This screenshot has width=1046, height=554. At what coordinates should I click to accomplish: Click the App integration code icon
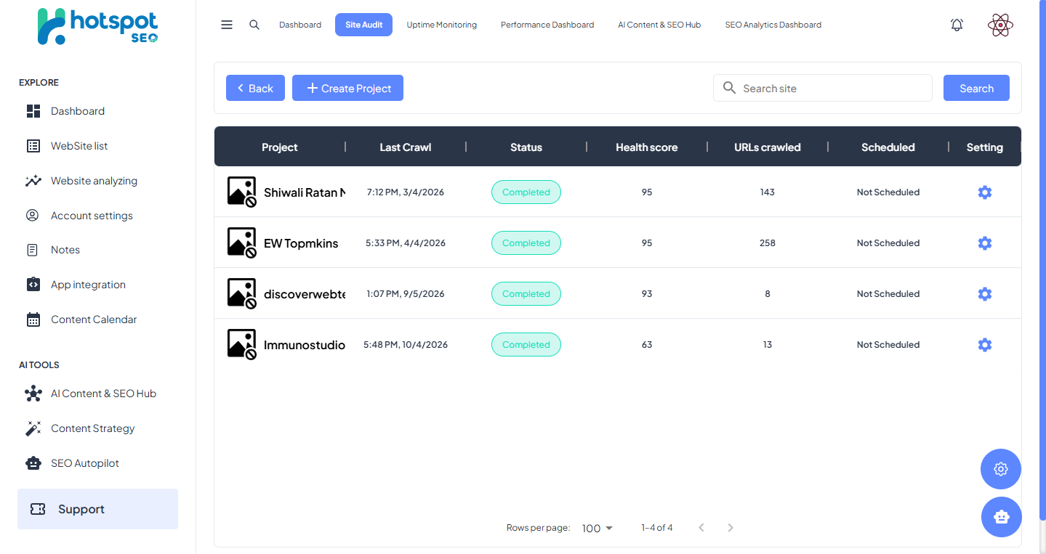tap(33, 285)
